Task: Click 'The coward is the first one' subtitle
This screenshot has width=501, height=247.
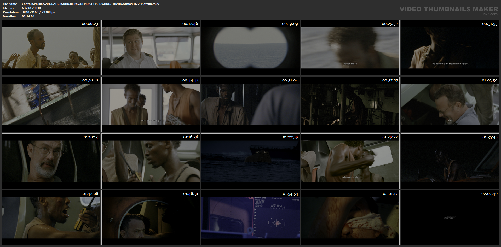Action: point(450,64)
